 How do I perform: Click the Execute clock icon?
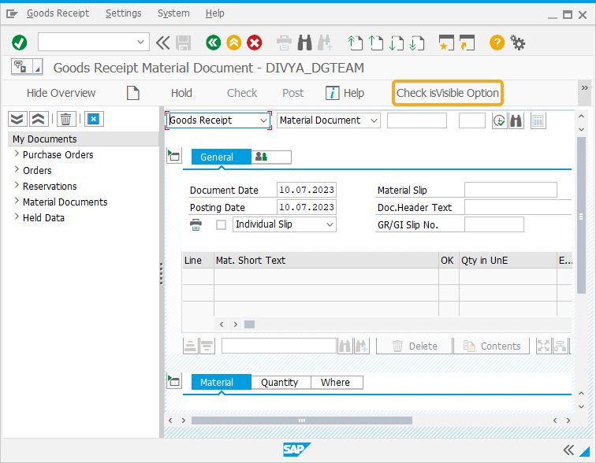point(499,120)
